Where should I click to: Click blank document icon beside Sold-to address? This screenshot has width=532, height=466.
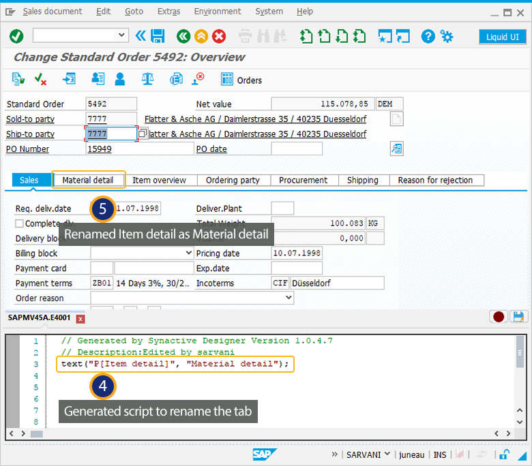(x=396, y=119)
